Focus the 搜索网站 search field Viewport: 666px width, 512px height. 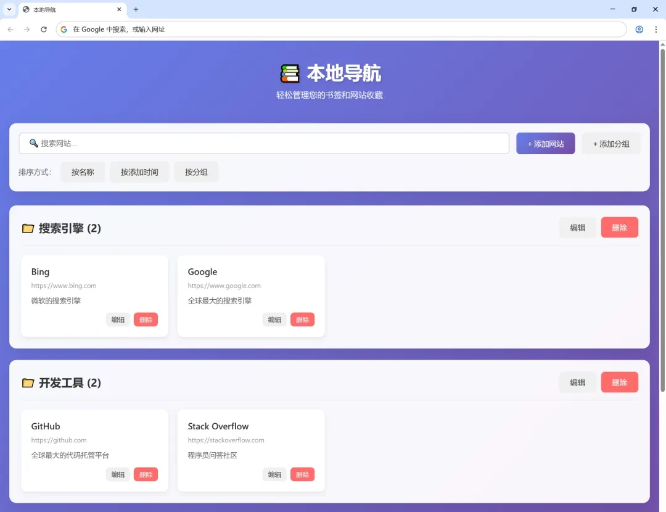tap(264, 143)
